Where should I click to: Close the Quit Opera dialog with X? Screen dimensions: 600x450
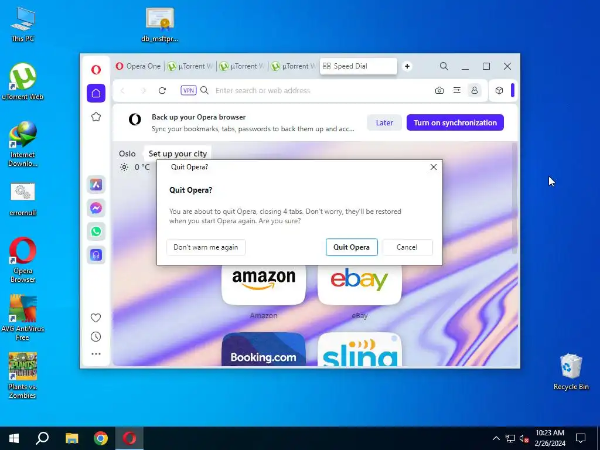tap(433, 167)
